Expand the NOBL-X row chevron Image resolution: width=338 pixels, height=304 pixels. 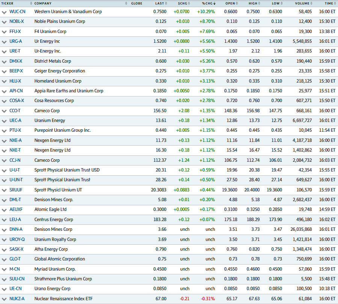4,22
